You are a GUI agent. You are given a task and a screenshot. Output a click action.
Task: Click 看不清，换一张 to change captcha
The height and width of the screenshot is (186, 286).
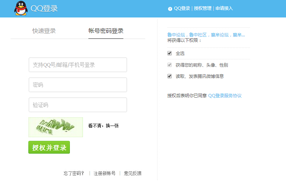[x=103, y=126]
